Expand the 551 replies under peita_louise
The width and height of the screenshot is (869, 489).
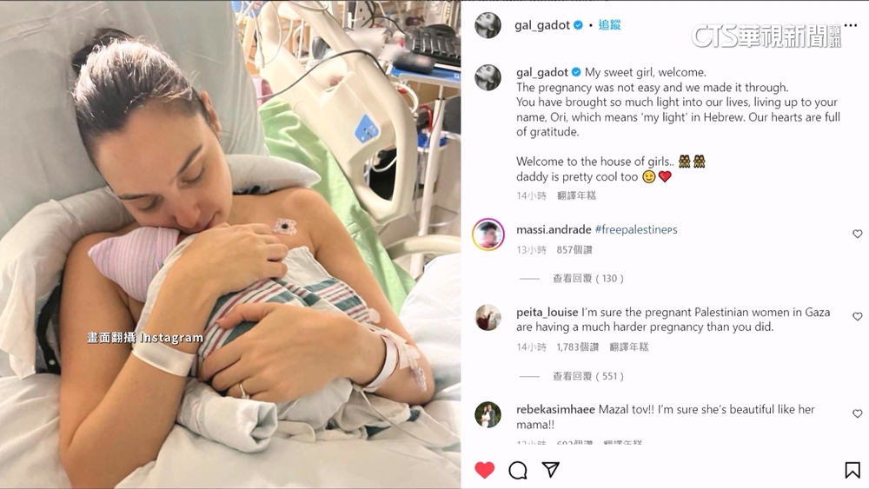pos(588,377)
